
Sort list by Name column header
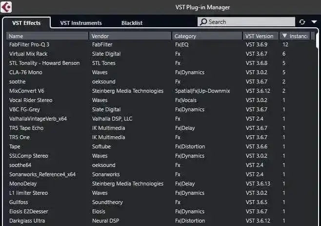(47, 36)
